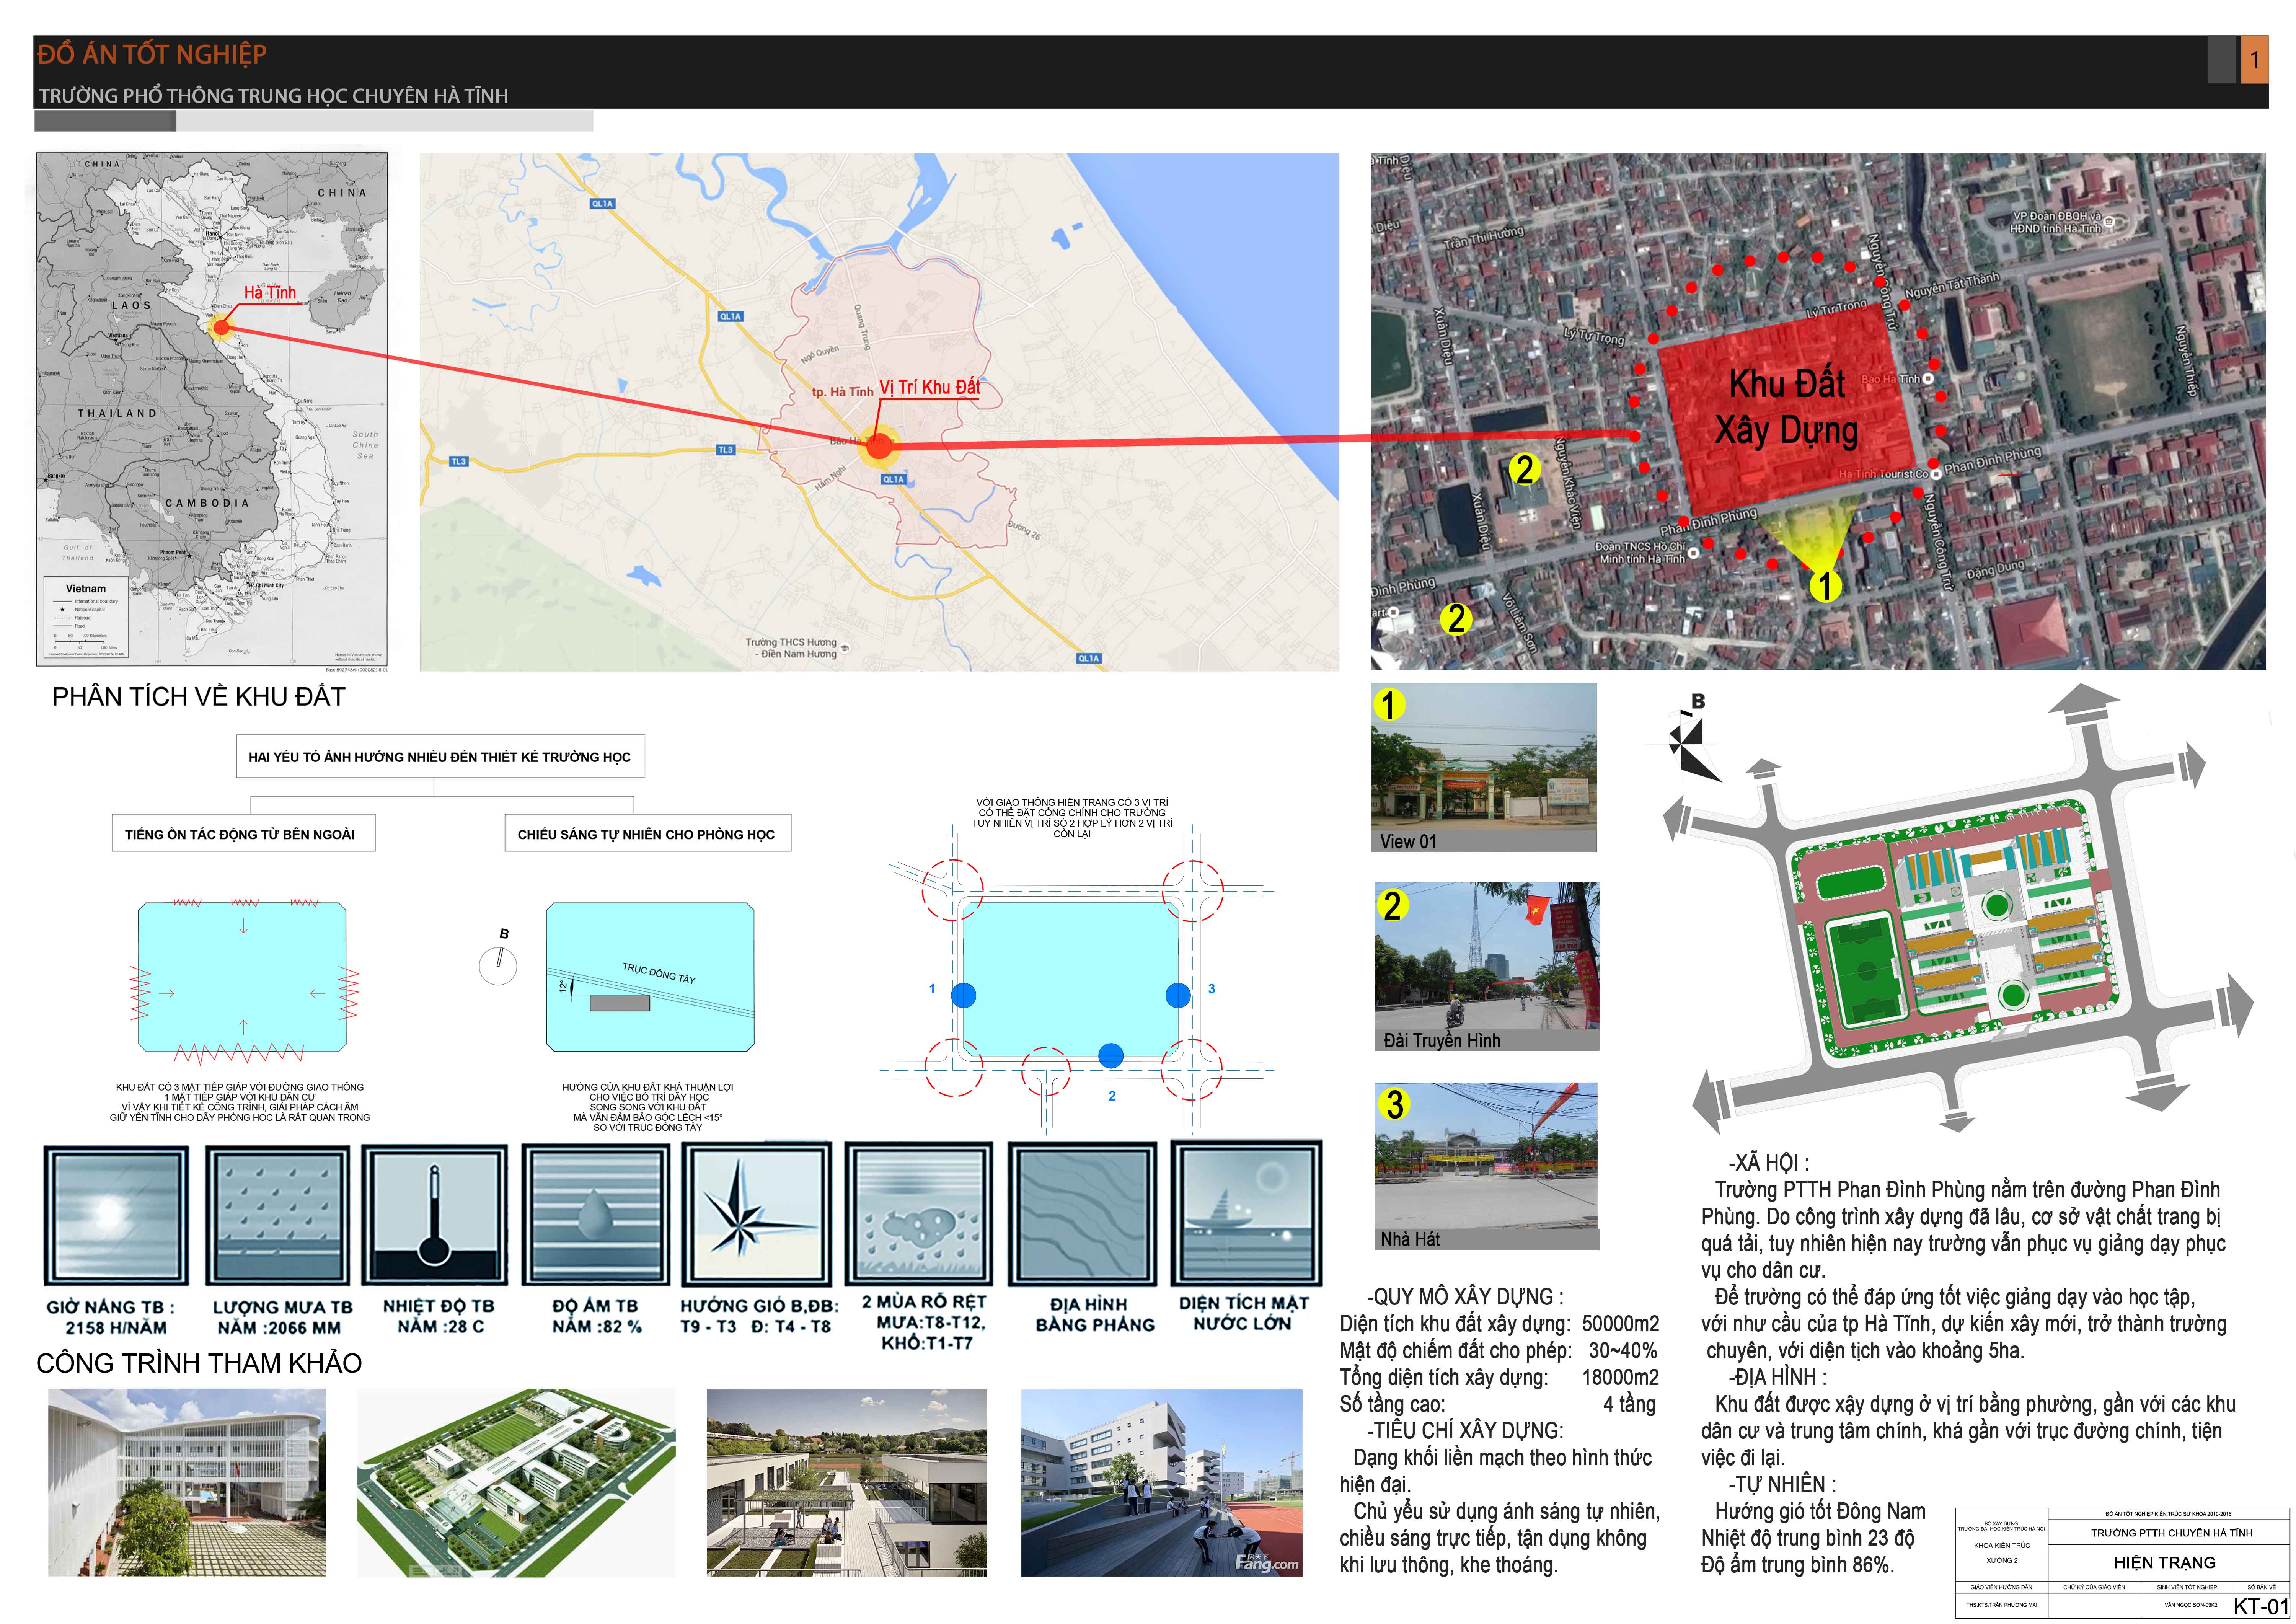This screenshot has width=2296, height=1624.
Task: Click the TRỤC ĐÔNG TÂY axis label
Action: pos(659,973)
